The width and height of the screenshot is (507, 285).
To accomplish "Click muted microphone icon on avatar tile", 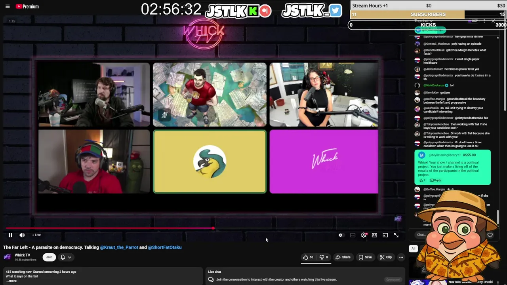I will (x=164, y=115).
